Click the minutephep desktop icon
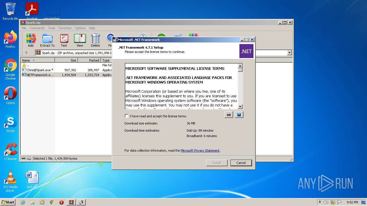The image size is (367, 206). [x=52, y=13]
